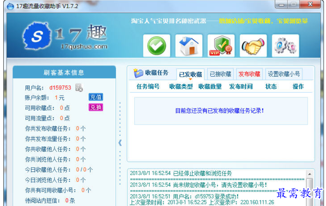Switch to the 已接收藏 tab
This screenshot has width=326, height=206.
pyautogui.click(x=221, y=74)
